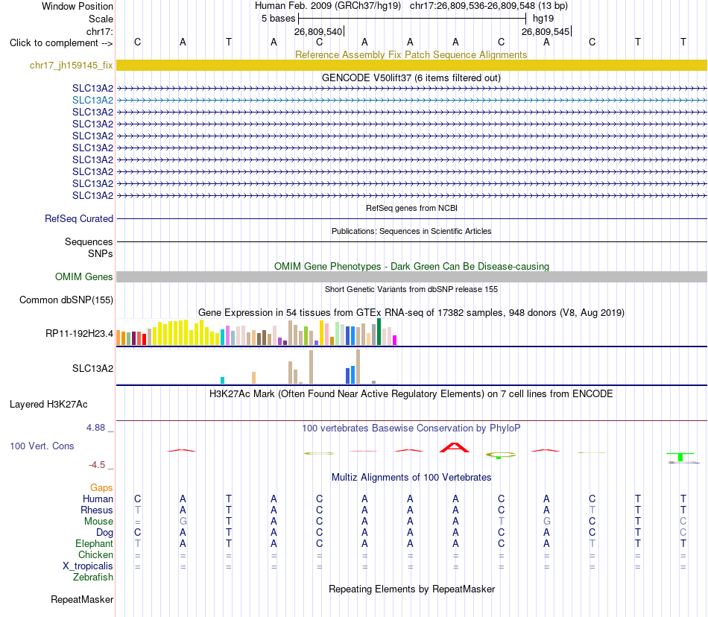Open 'Short Genetic Variants from dbSNP release 155' title
Screen dimensions: 708x617
coord(411,289)
